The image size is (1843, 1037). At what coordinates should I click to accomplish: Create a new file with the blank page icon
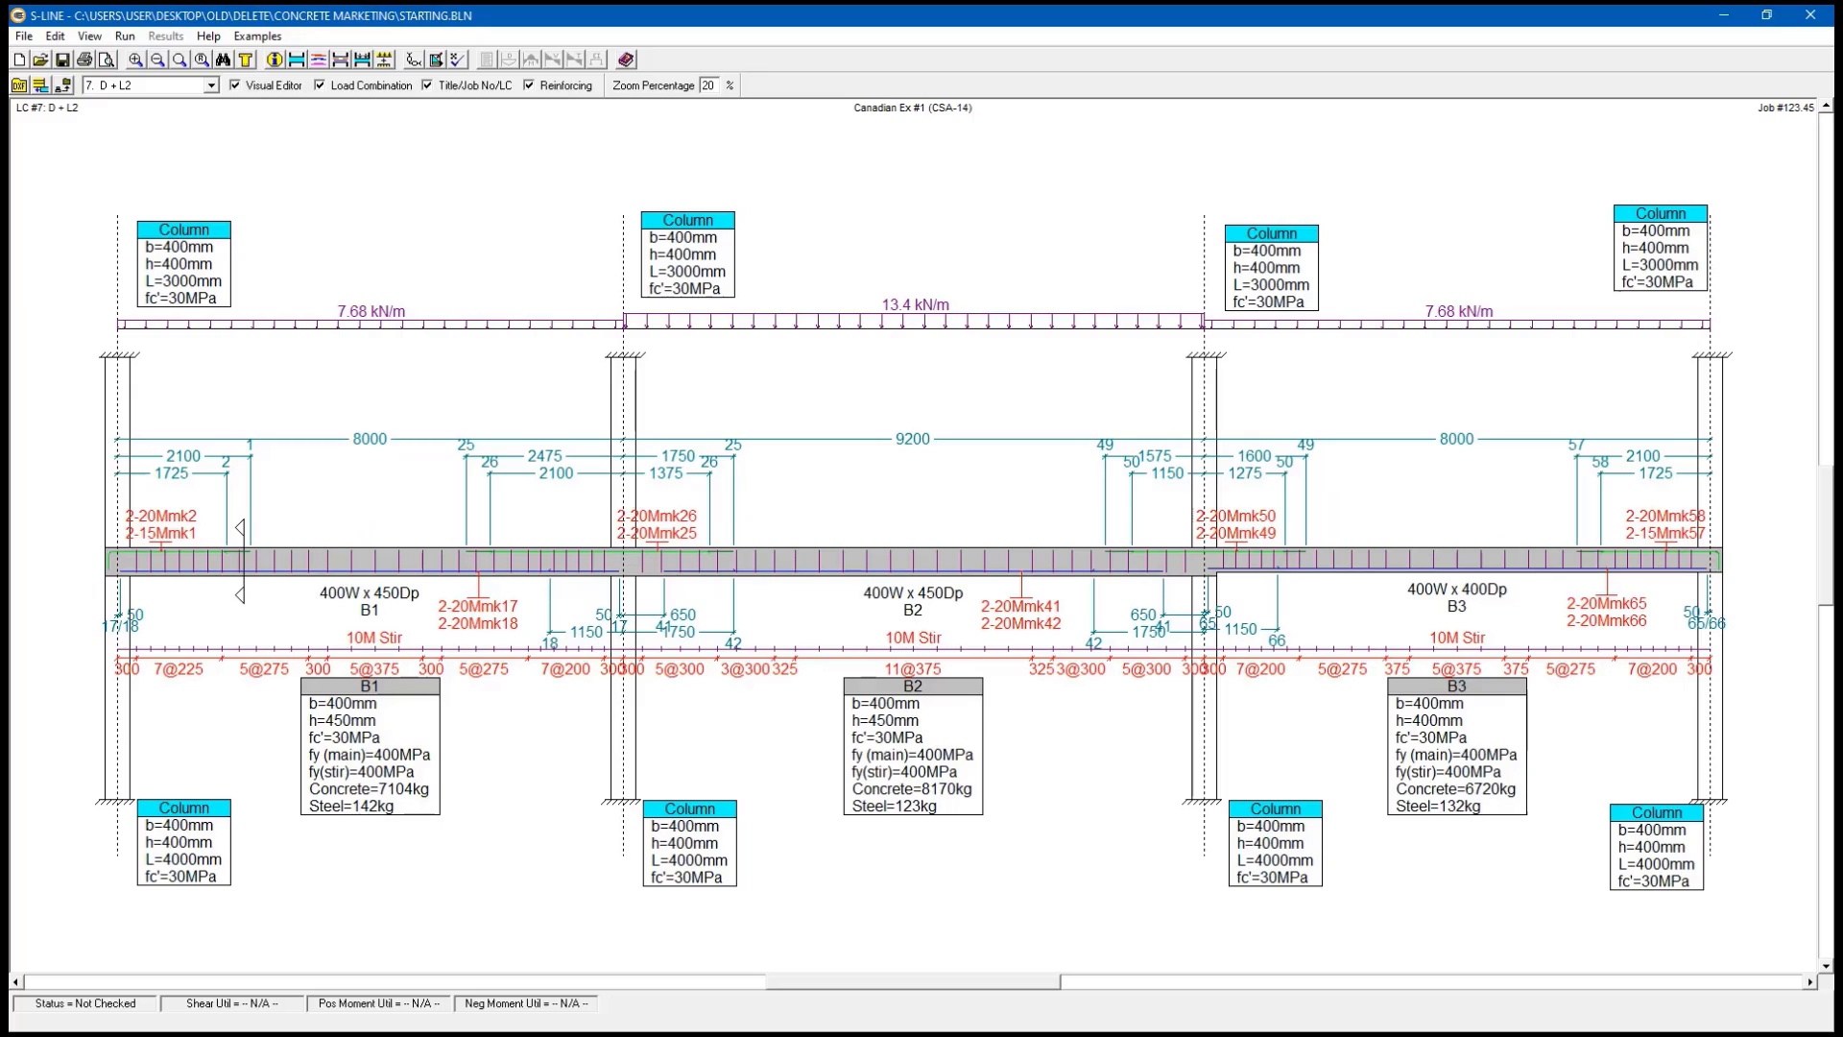19,60
